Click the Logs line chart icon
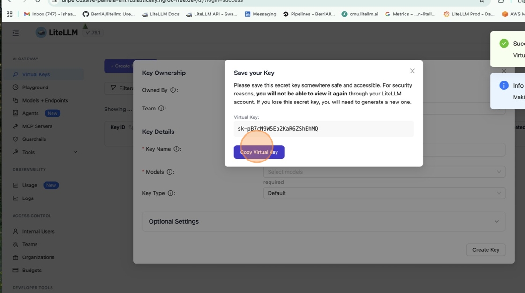 pyautogui.click(x=15, y=198)
